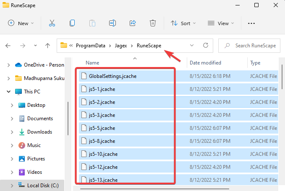The image size is (285, 191).
Task: Expand the chevron after Jagex breadcrumb
Action: tap(132, 46)
